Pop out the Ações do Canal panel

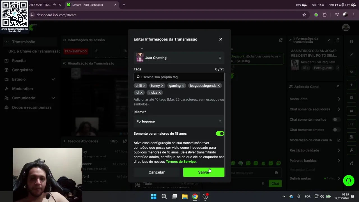[x=337, y=87]
